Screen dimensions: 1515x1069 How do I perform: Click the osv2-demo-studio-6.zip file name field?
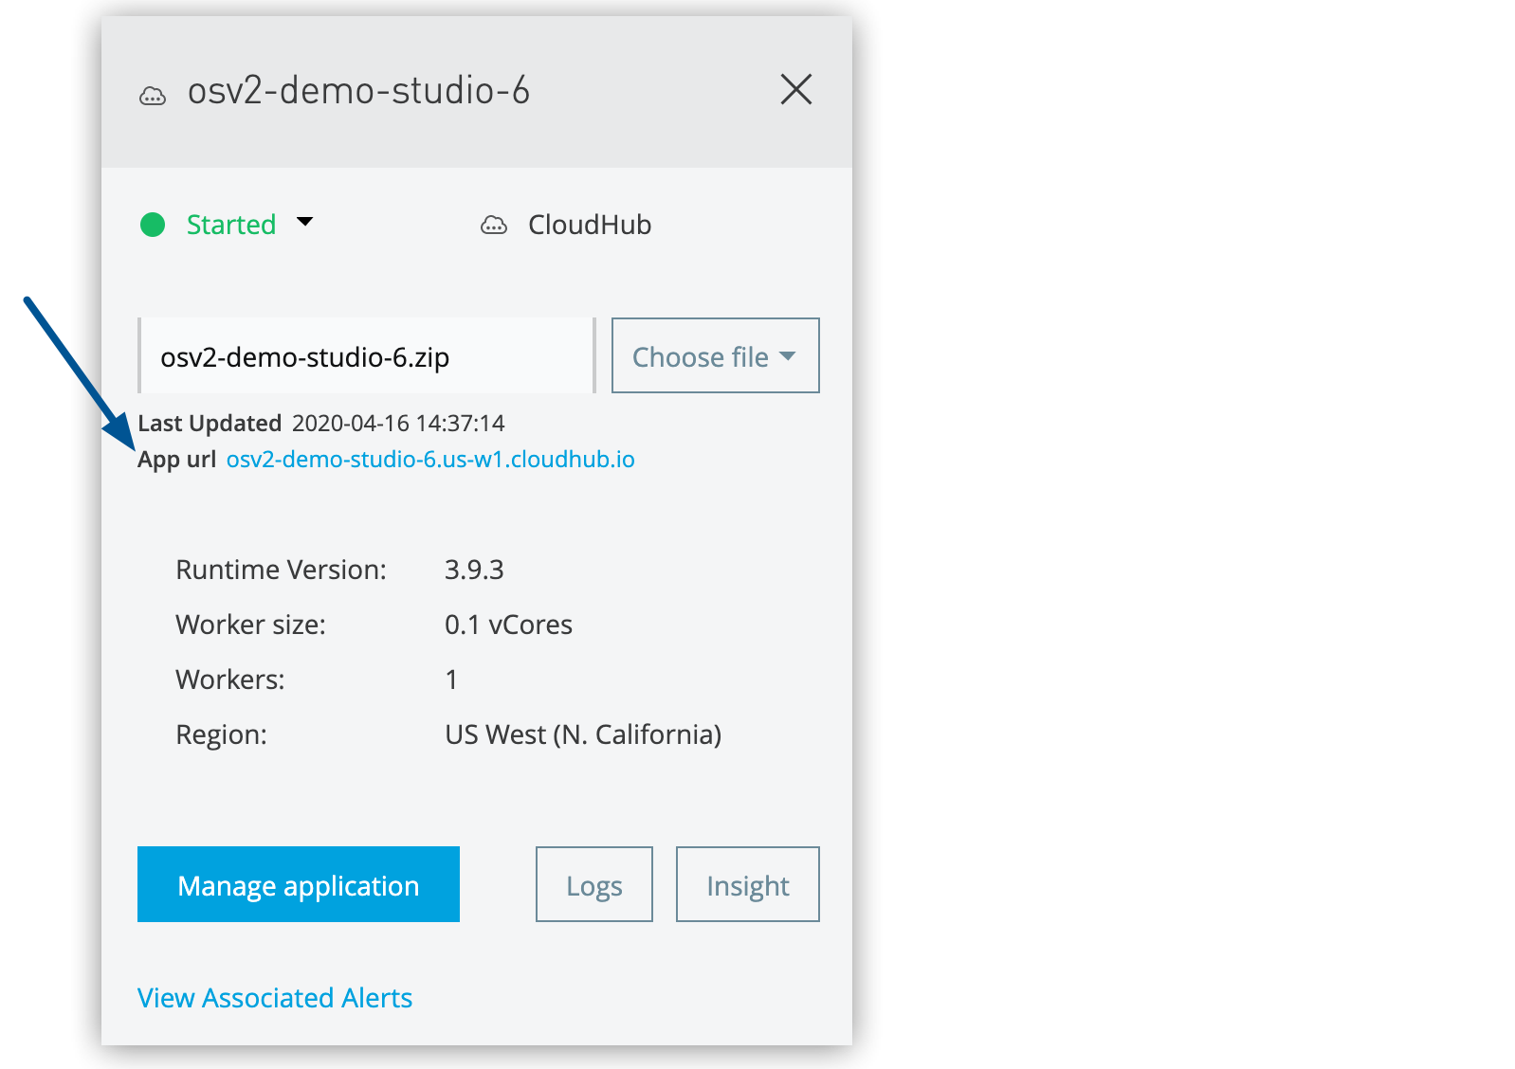click(x=366, y=356)
